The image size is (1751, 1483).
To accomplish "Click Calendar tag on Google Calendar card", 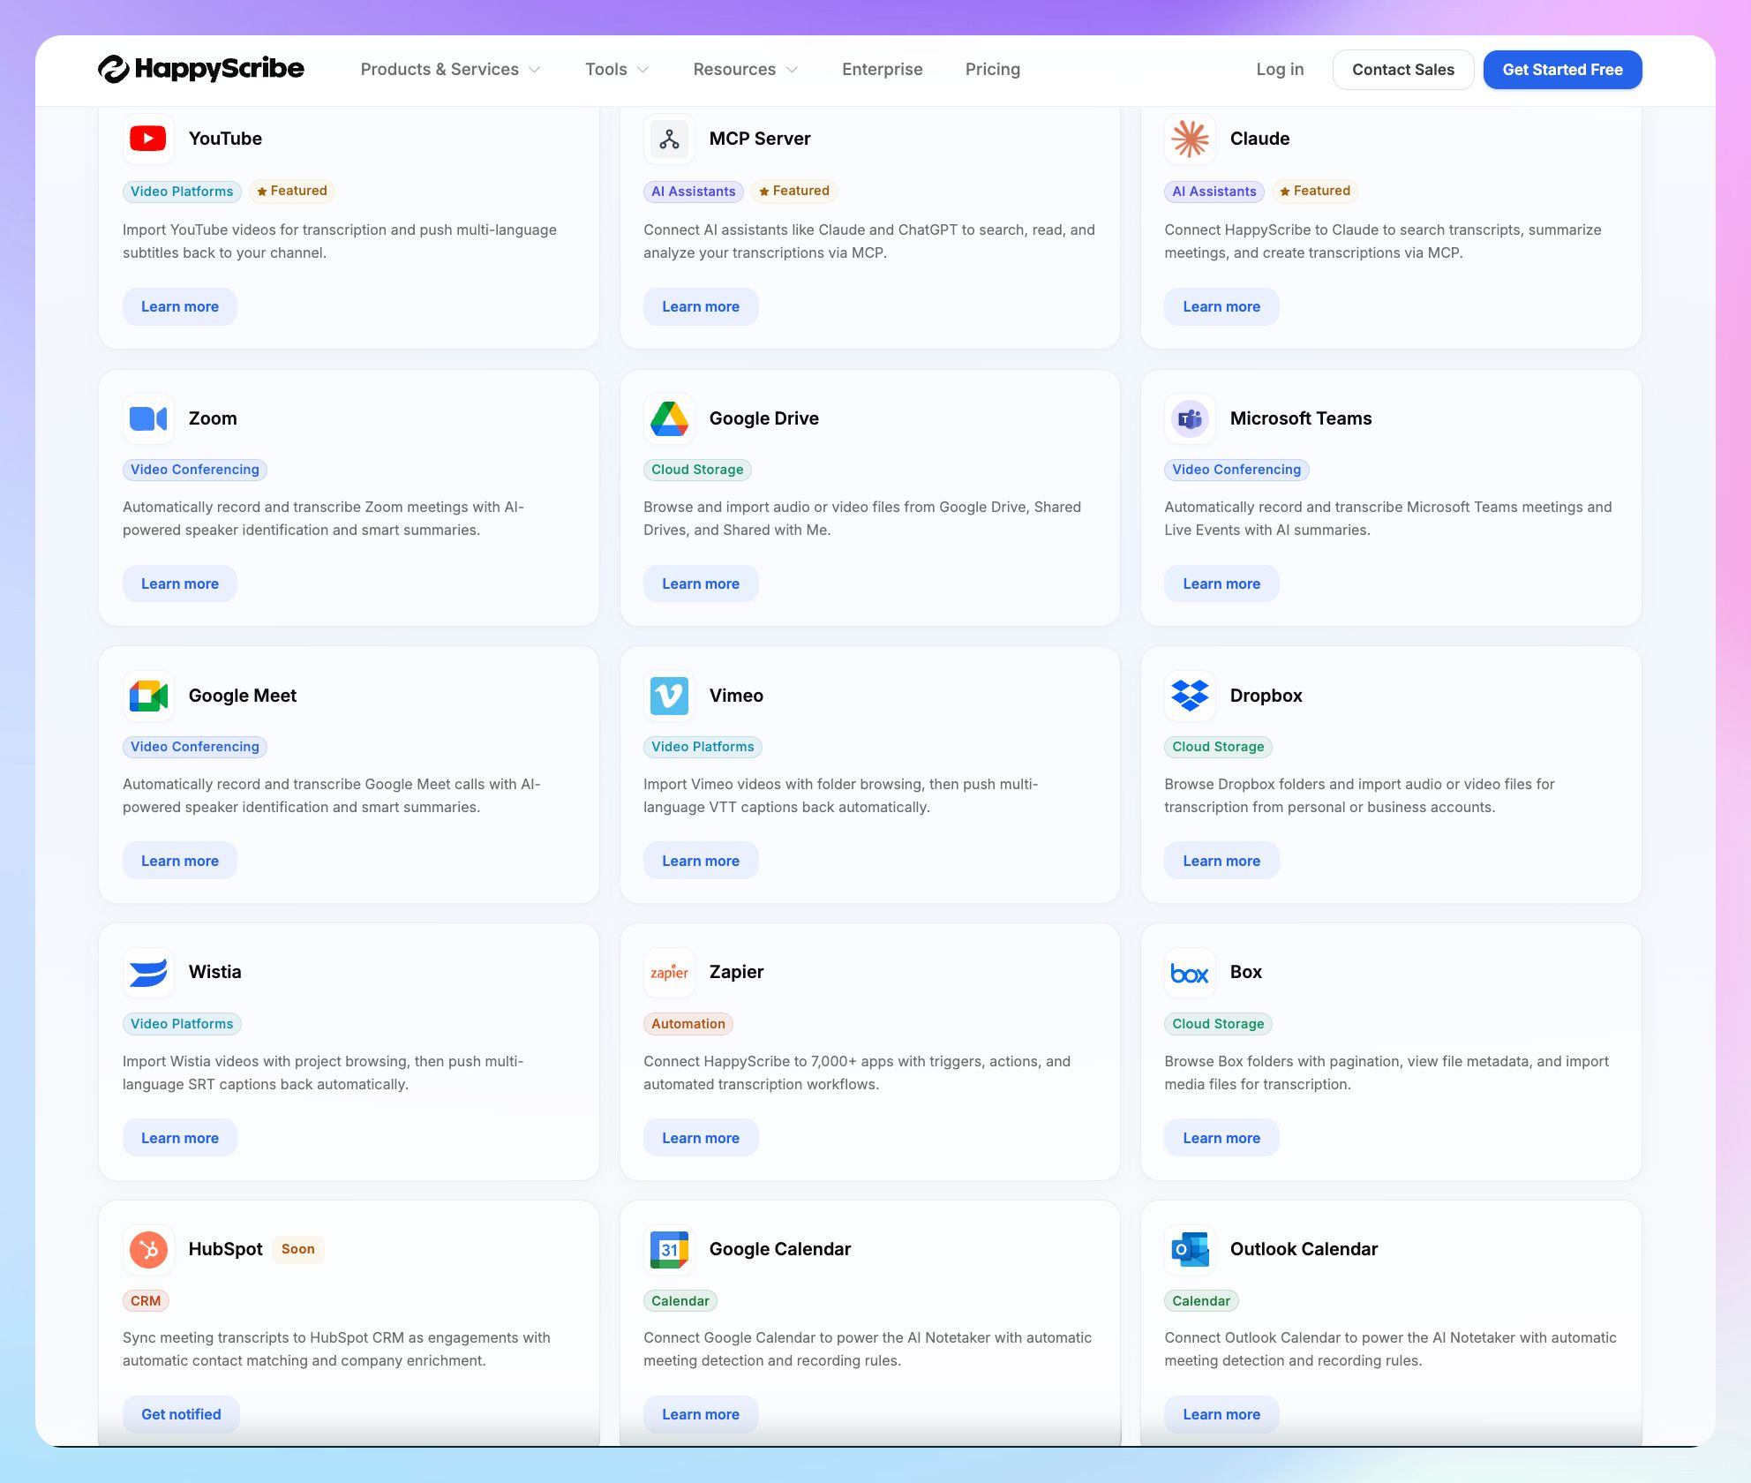I will tap(680, 1301).
